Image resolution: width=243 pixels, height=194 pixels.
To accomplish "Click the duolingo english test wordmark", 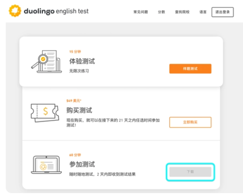I will point(56,12).
